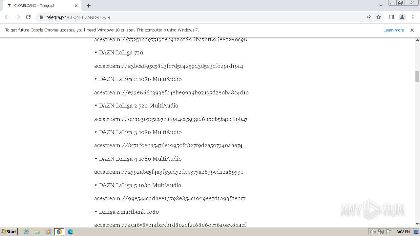This screenshot has height=236, width=420.
Task: Dismiss the Chrome update notification bar
Action: (412, 30)
